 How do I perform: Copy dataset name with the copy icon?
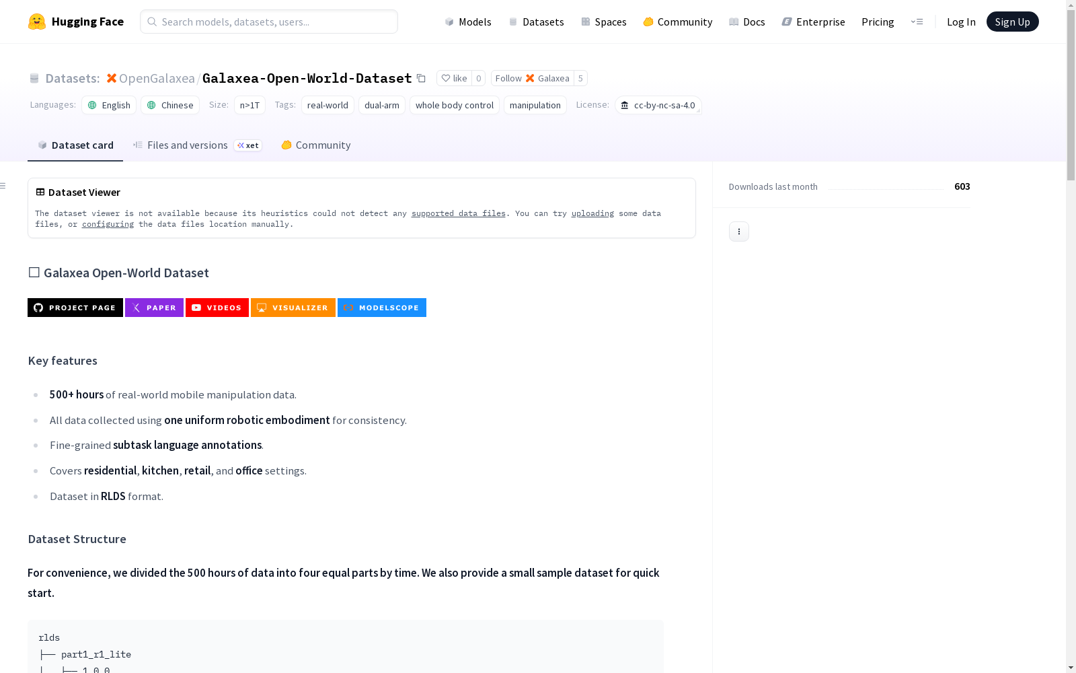pos(421,78)
